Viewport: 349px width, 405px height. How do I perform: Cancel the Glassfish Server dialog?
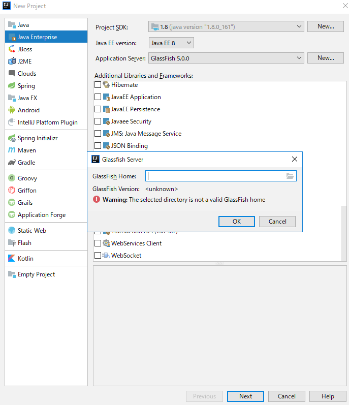(x=277, y=222)
